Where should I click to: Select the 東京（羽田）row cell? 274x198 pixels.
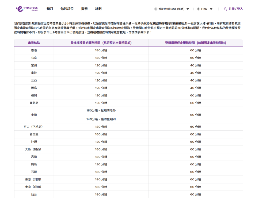pos(34,179)
